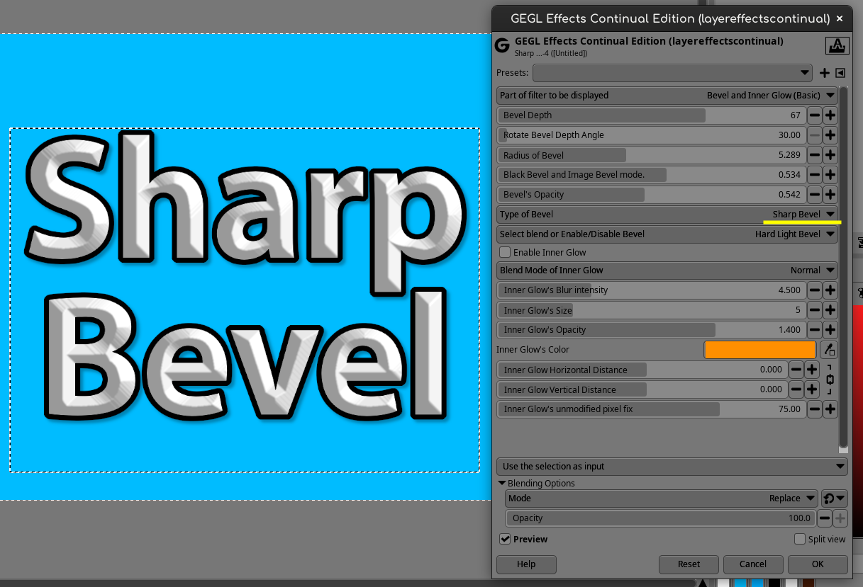This screenshot has height=587, width=863.
Task: Increase Bevel's Opacity with plus
Action: pyautogui.click(x=830, y=195)
